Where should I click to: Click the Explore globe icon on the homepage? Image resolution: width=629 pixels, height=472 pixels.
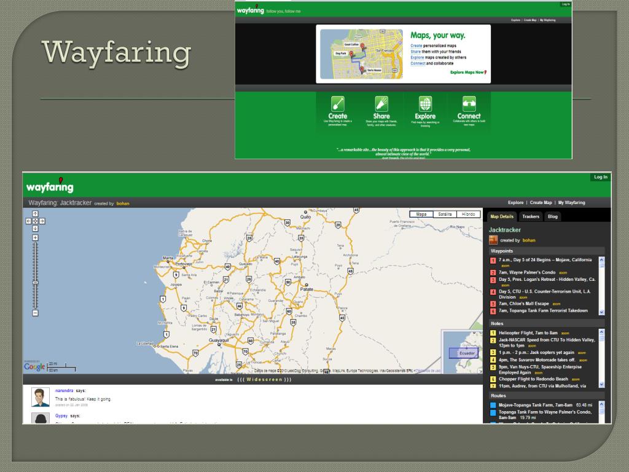coord(425,103)
